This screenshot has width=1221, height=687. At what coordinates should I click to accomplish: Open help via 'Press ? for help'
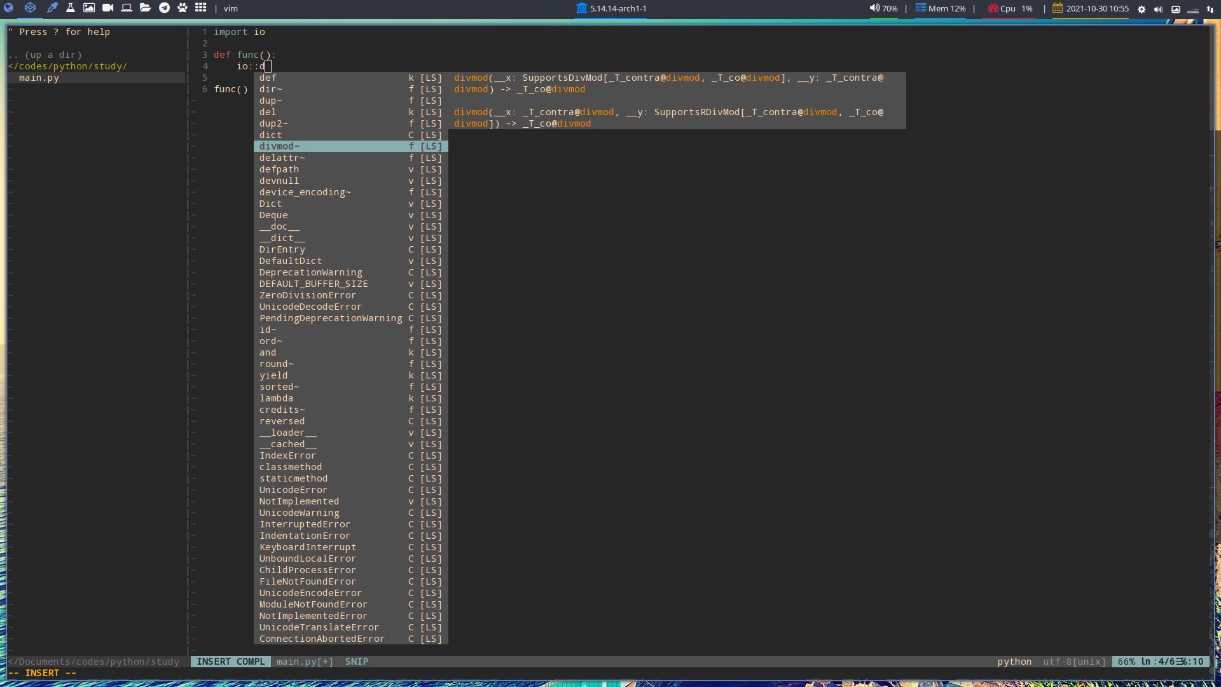60,32
